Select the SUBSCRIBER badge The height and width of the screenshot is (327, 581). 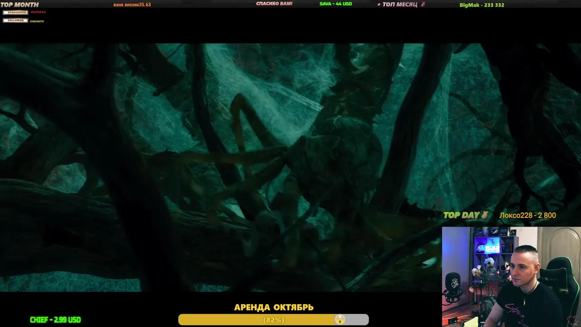coord(15,12)
